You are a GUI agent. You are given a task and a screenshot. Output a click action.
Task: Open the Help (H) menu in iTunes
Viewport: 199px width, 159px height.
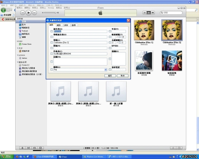(67, 8)
